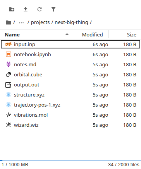The width and height of the screenshot is (141, 169).
Task: Click the markdown icon of notes.md
Action: pos(9,64)
